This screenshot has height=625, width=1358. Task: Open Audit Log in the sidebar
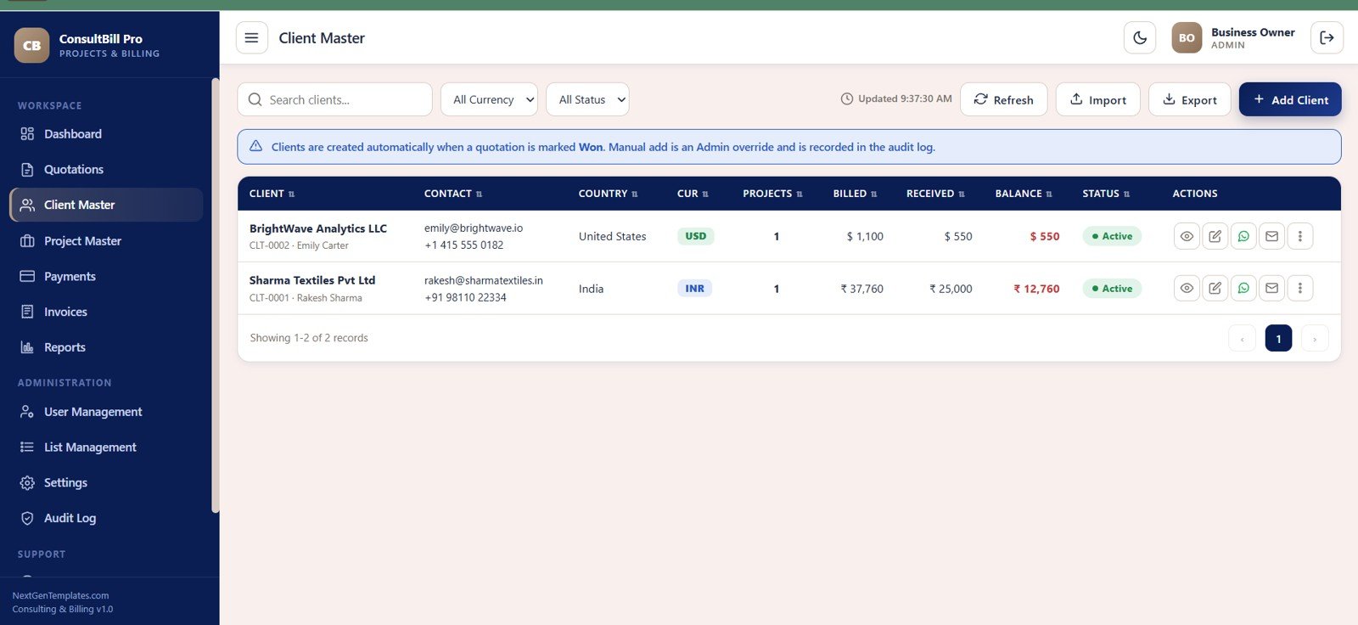[106, 518]
